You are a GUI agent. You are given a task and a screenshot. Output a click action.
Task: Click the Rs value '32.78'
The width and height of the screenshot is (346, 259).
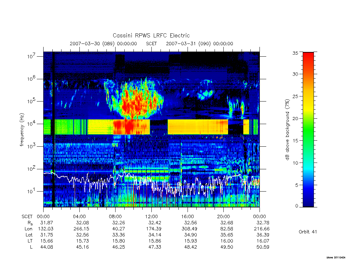click(x=263, y=223)
